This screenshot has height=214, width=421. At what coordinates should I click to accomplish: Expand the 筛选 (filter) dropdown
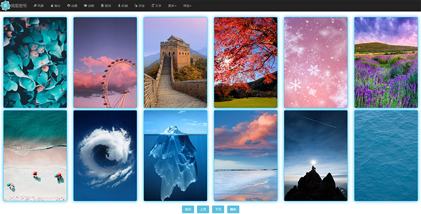pos(187,5)
